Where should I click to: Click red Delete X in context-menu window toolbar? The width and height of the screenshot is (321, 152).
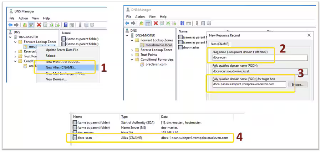tap(39, 25)
